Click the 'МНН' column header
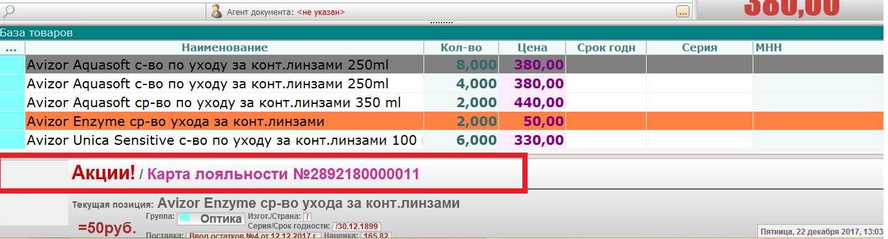 pos(768,48)
